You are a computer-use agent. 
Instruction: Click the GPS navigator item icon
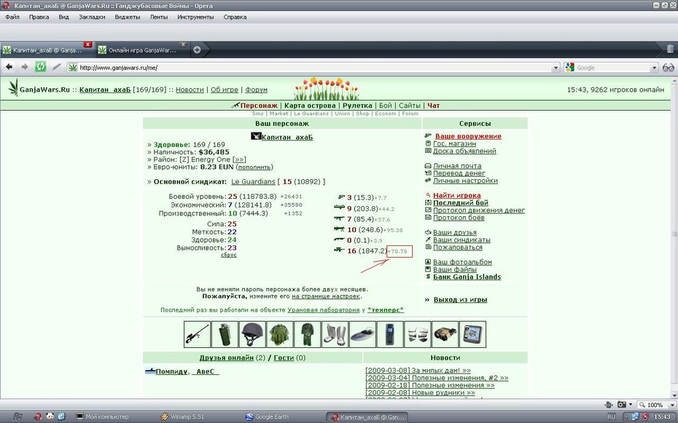pyautogui.click(x=472, y=334)
